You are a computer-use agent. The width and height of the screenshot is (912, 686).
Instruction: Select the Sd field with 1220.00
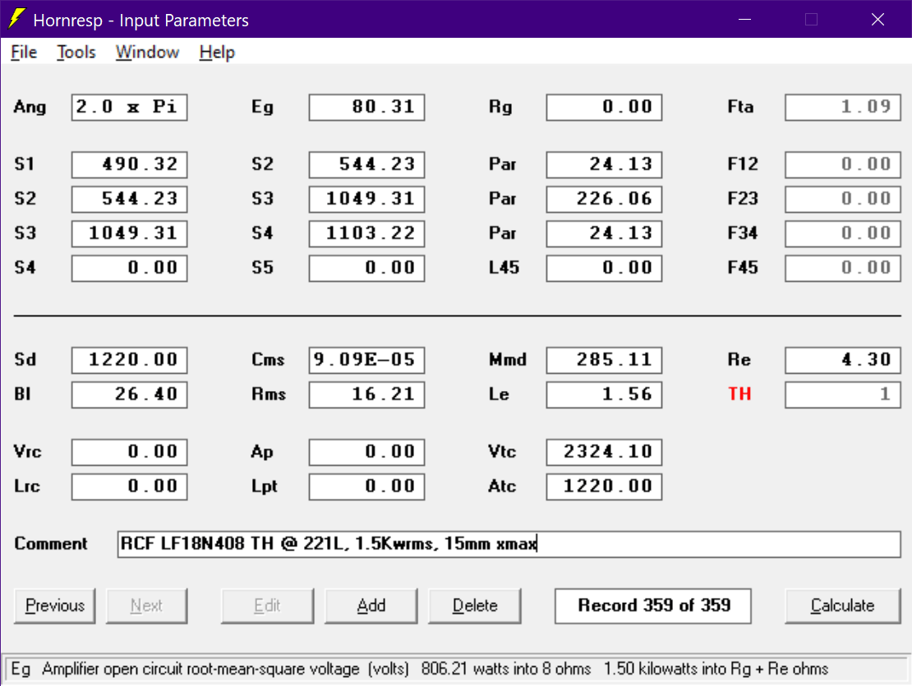[x=130, y=360]
